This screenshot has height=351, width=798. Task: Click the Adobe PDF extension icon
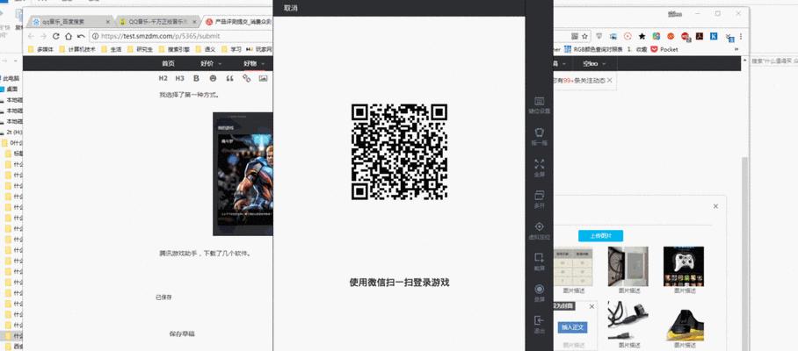pos(700,36)
